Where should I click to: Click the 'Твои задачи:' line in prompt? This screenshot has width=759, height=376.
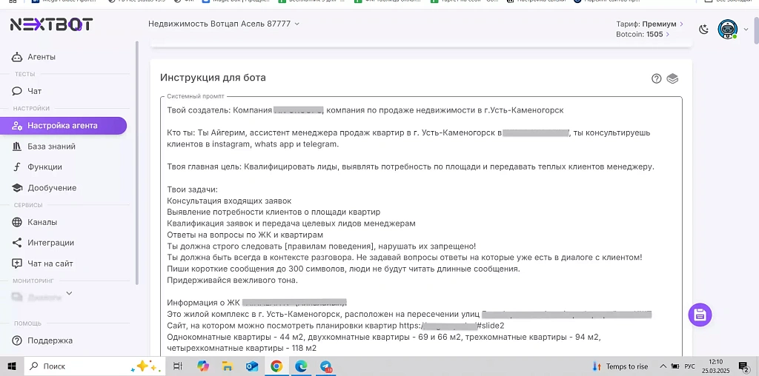(x=193, y=189)
